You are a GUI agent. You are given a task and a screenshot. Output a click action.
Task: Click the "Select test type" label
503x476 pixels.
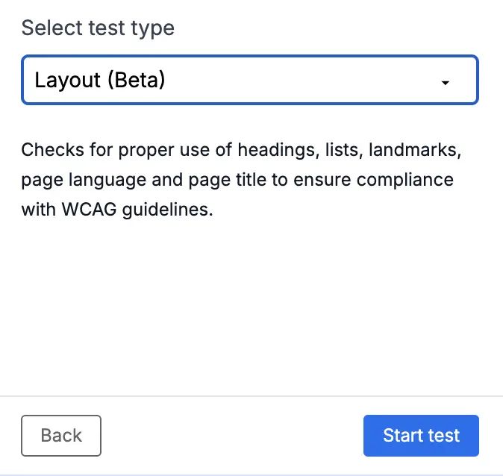pos(98,28)
